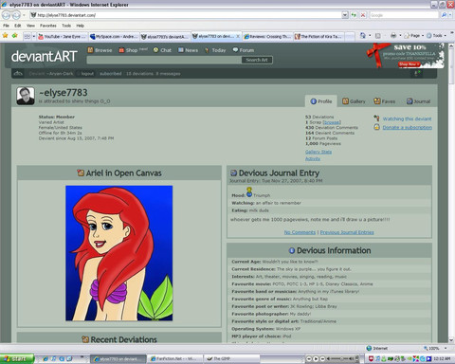Open News in the deviantART navigation
This screenshot has height=364, width=455.
click(x=188, y=50)
